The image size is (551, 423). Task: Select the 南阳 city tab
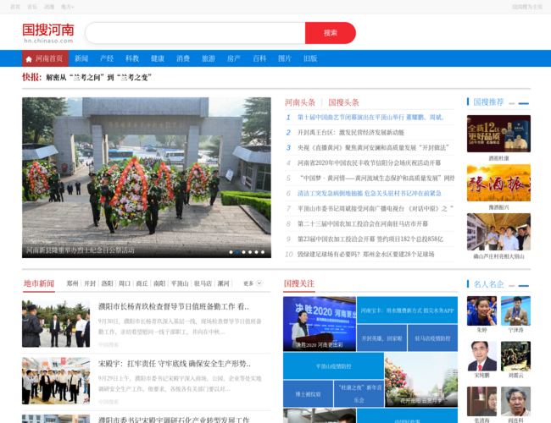coord(159,283)
